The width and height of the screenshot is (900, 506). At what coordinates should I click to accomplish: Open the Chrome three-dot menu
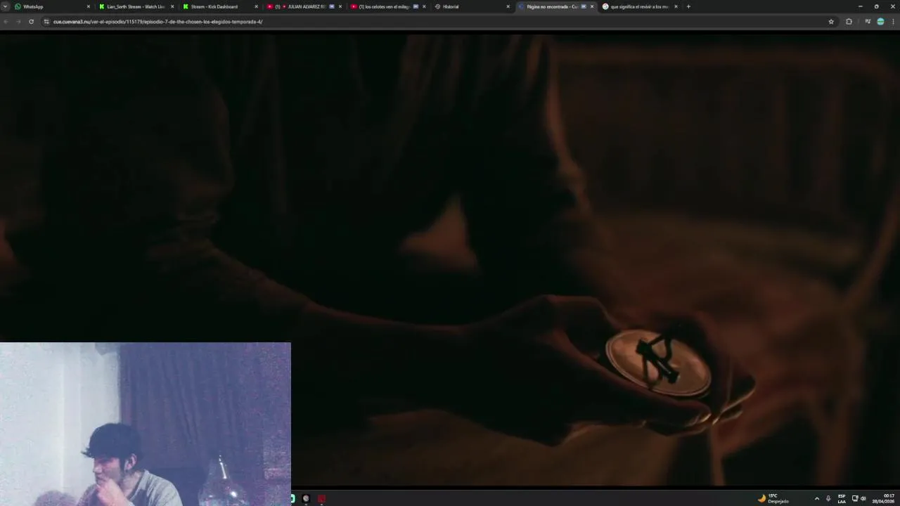pyautogui.click(x=894, y=22)
